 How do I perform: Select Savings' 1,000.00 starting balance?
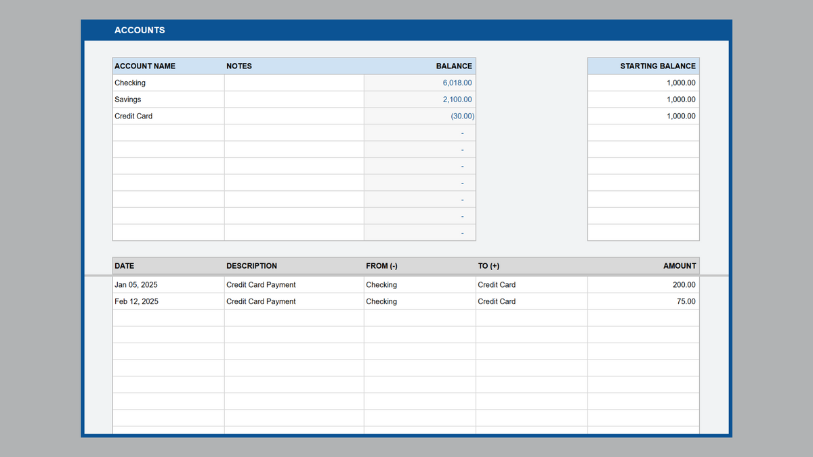644,100
